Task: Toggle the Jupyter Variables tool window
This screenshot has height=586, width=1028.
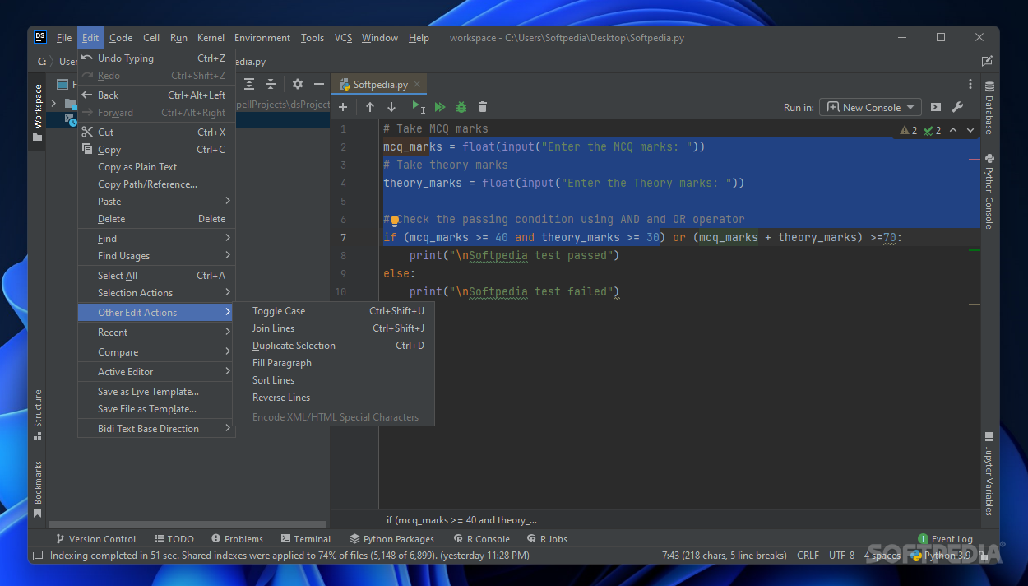Action: [989, 474]
